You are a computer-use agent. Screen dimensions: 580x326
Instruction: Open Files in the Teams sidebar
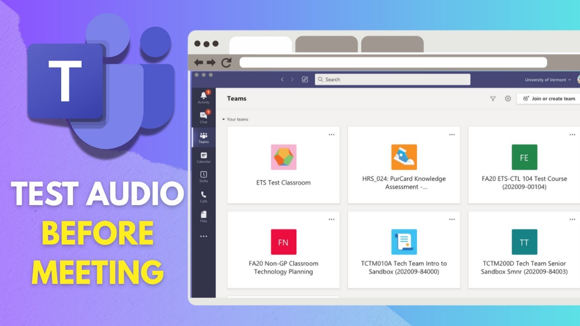[x=203, y=216]
